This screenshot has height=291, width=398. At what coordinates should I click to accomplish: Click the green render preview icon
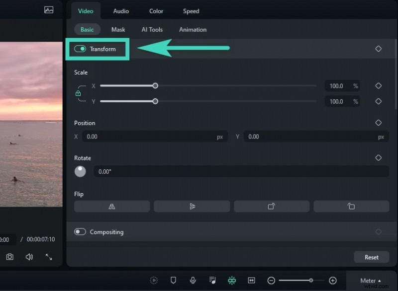[x=232, y=280]
